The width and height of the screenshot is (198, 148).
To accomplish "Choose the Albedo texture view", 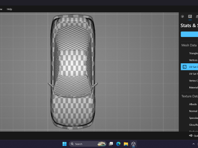I will tap(189, 104).
